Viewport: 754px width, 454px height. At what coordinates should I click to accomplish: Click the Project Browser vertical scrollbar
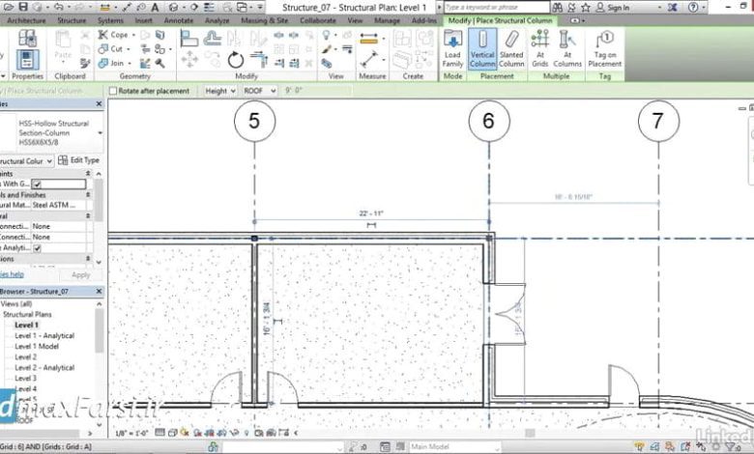[99, 363]
